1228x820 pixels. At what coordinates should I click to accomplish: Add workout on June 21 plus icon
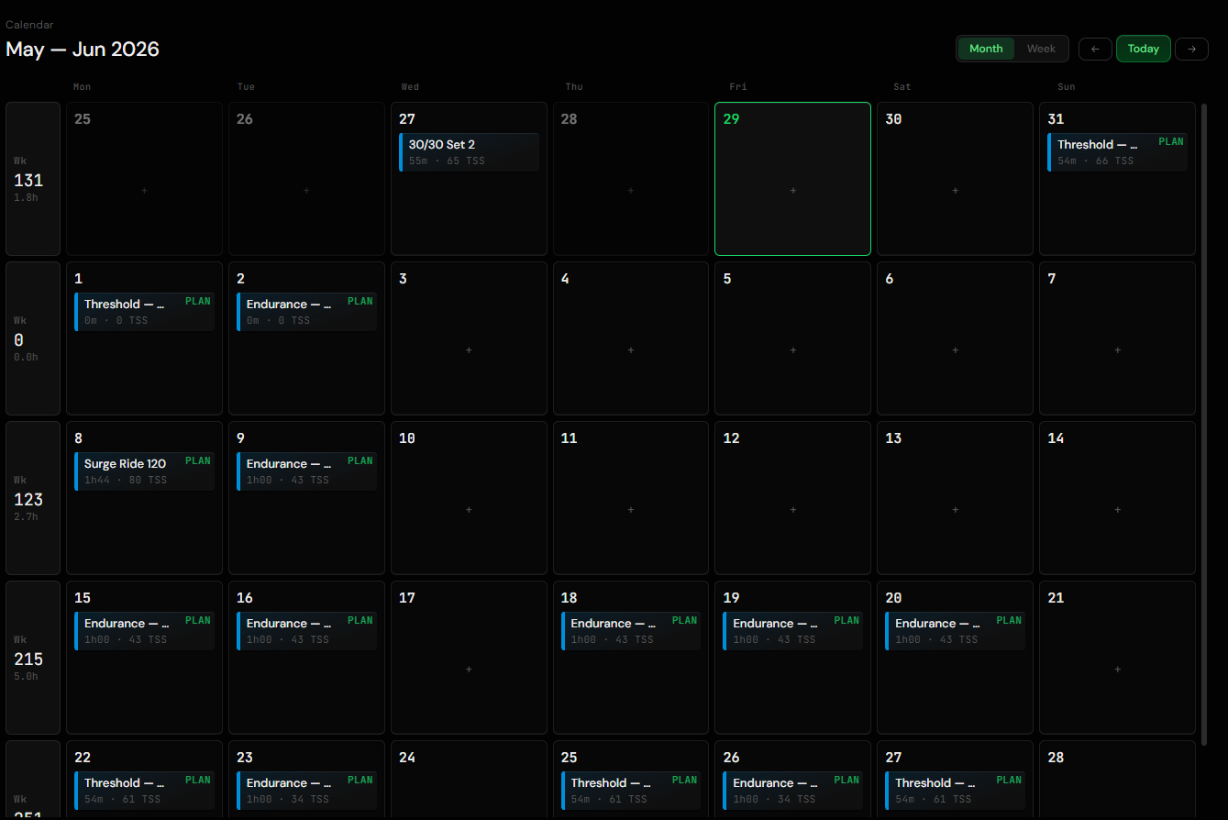click(1118, 670)
